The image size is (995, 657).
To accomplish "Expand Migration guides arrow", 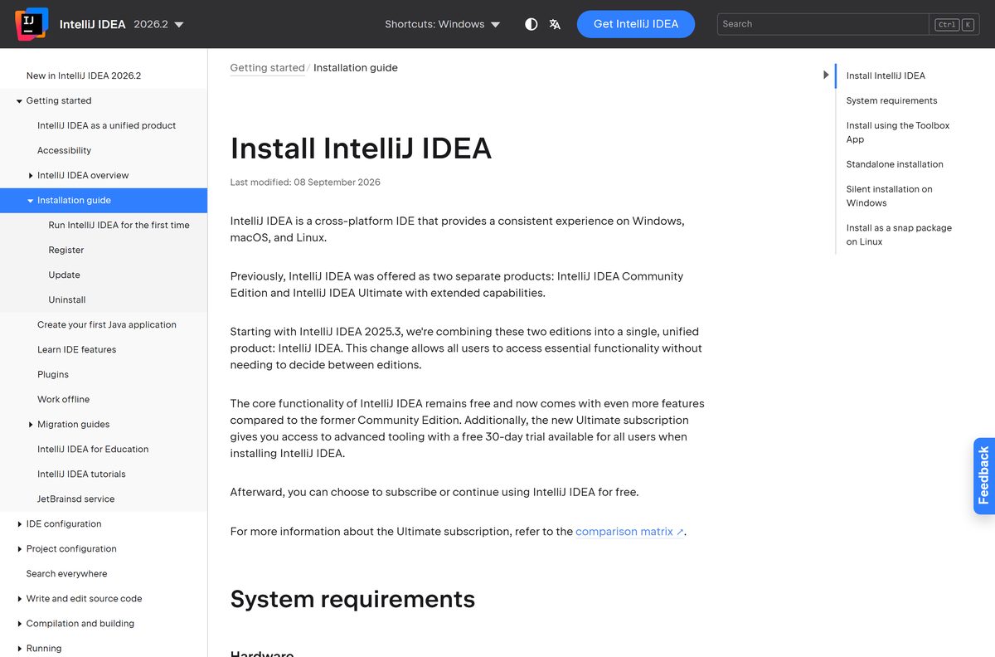I will click(x=31, y=425).
